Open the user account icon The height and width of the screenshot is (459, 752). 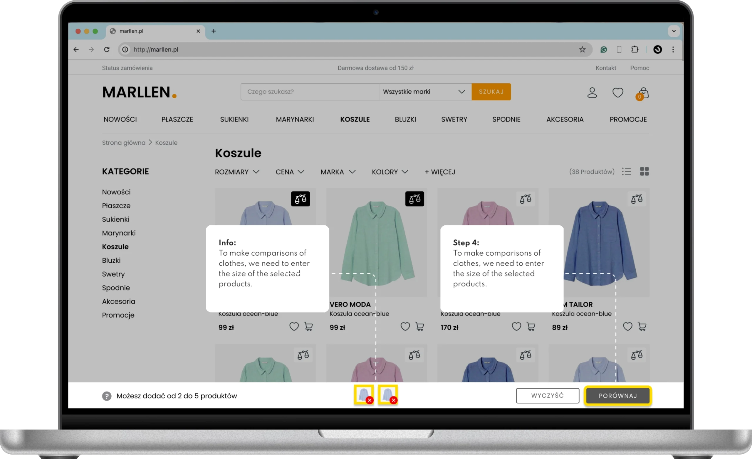point(592,93)
